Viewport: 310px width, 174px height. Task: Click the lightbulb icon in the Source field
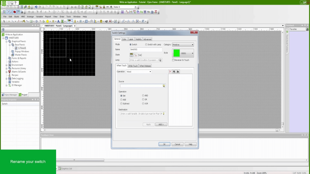click(x=164, y=86)
